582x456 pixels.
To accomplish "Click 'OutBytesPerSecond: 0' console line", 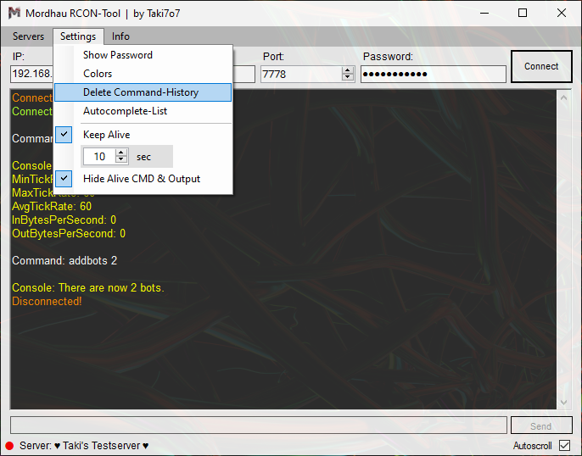I will 69,234.
